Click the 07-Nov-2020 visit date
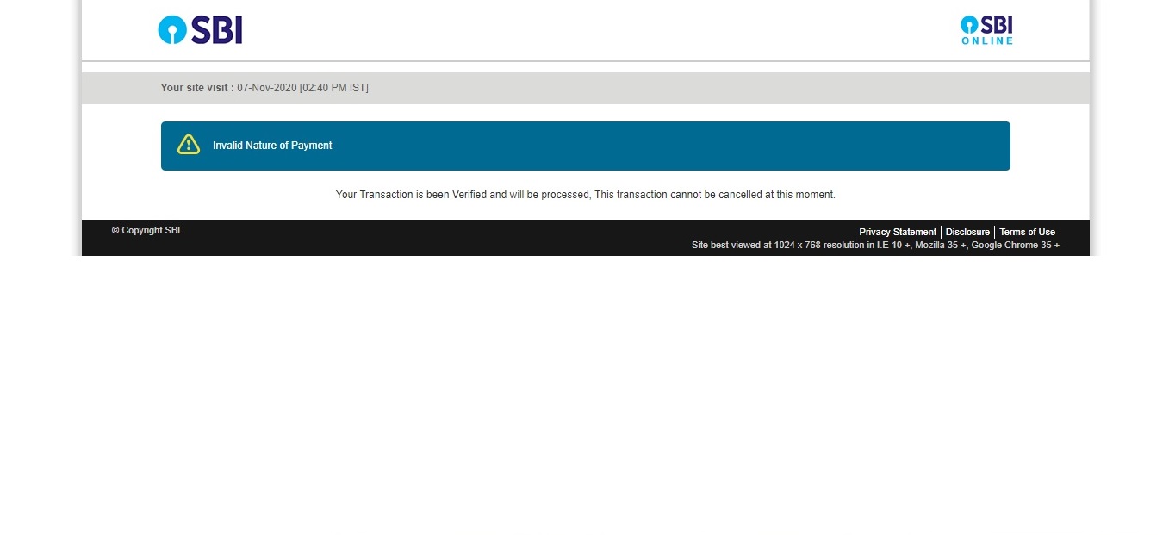Viewport: 1169px width, 535px height. (x=266, y=88)
